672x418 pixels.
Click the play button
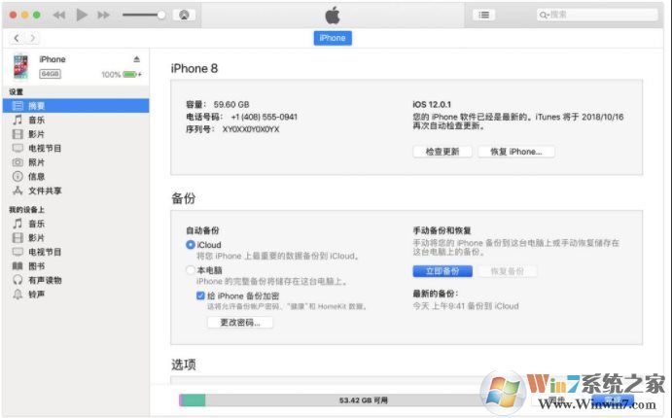coord(82,15)
